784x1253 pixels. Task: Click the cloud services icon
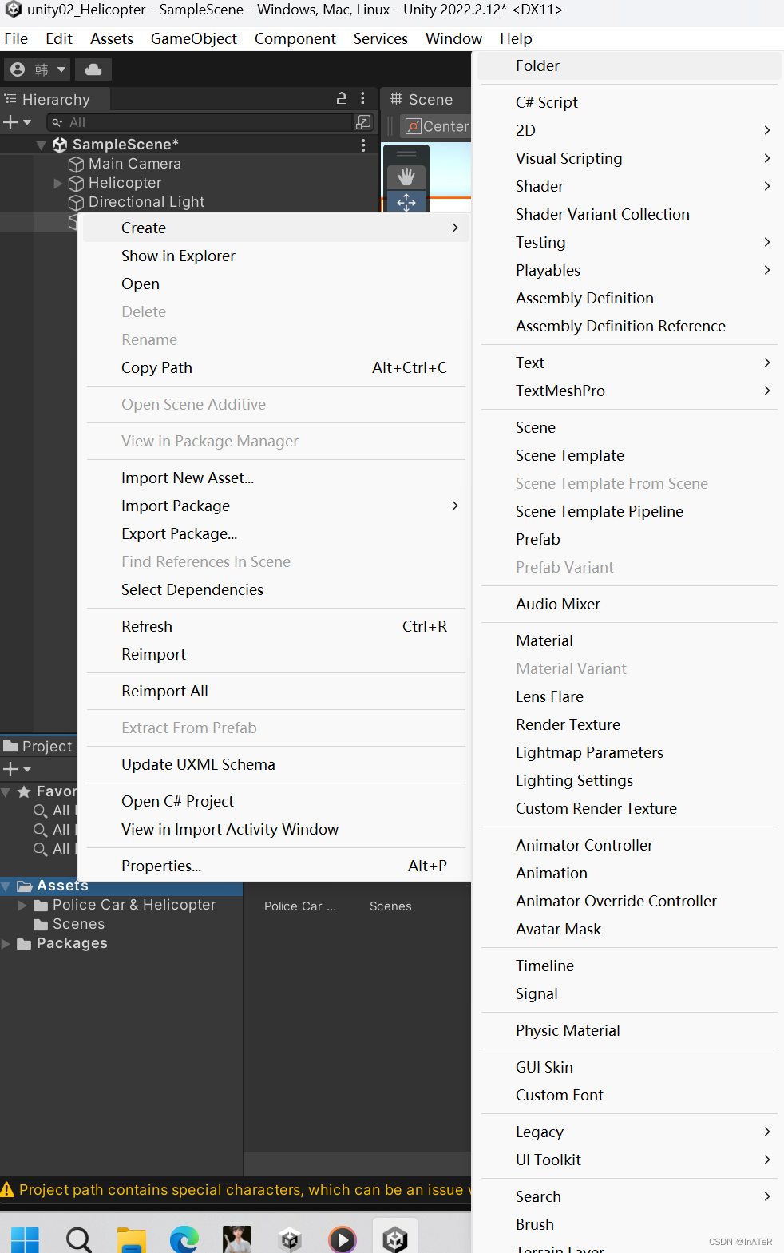[x=93, y=69]
